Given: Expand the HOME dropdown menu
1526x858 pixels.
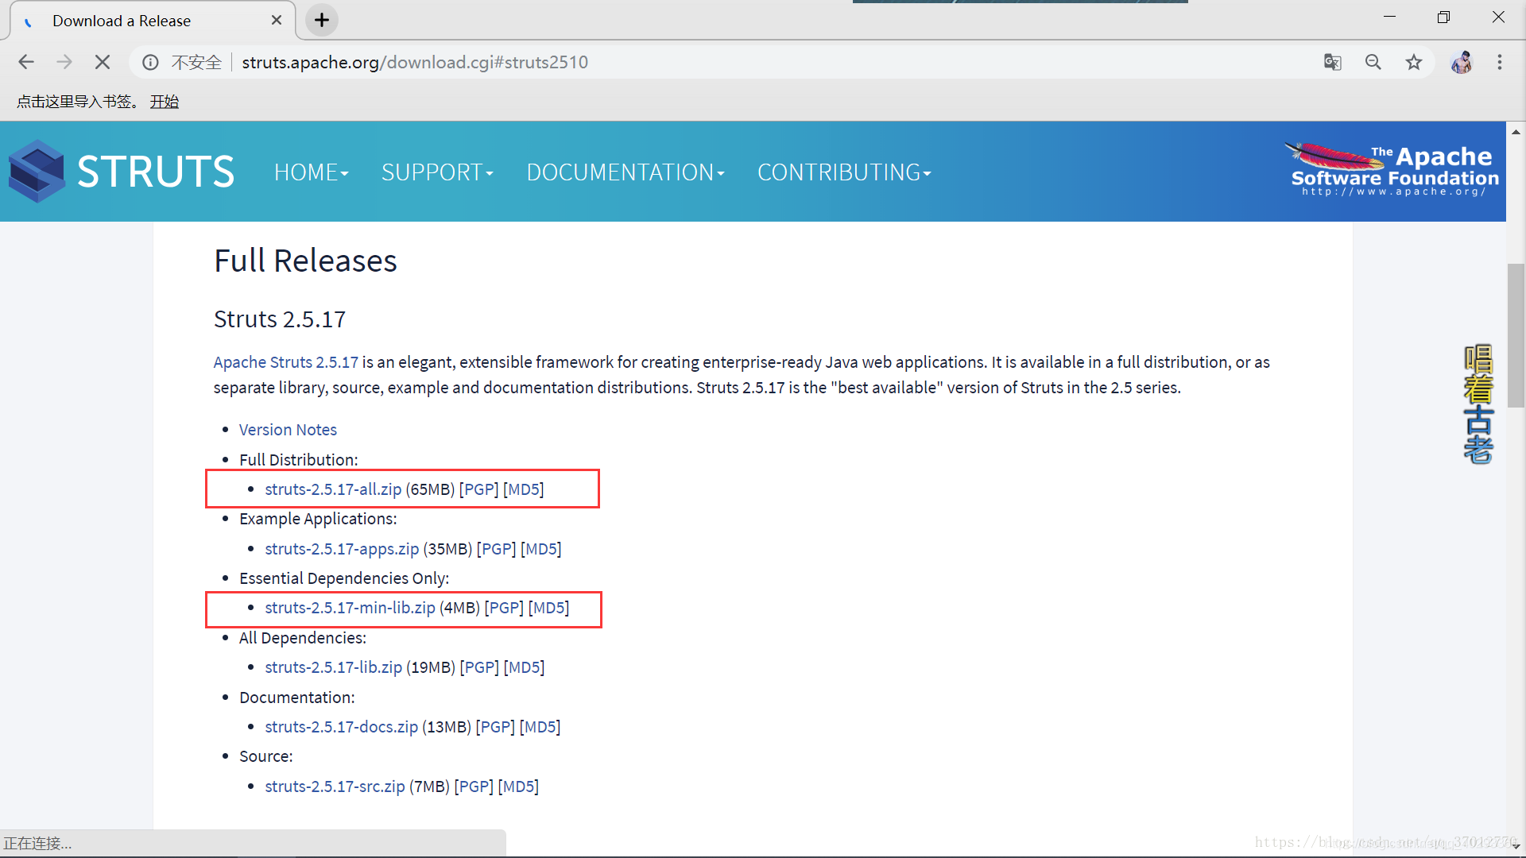Looking at the screenshot, I should (x=311, y=172).
